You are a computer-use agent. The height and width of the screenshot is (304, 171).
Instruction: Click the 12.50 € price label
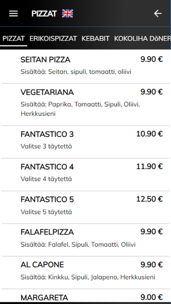pos(149,199)
